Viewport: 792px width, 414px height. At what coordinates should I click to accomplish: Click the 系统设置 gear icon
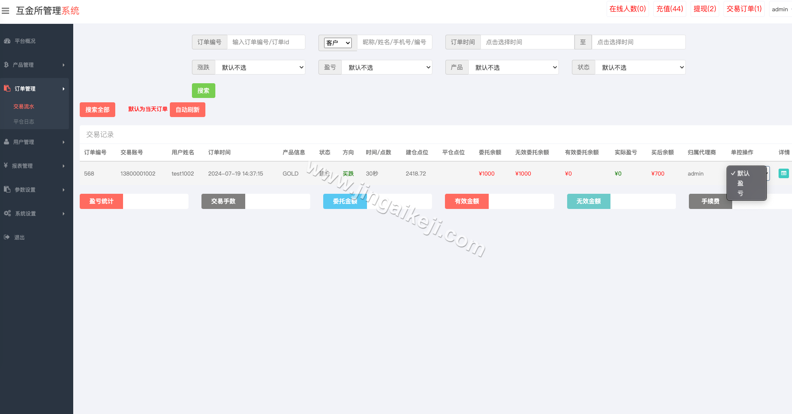tap(7, 213)
